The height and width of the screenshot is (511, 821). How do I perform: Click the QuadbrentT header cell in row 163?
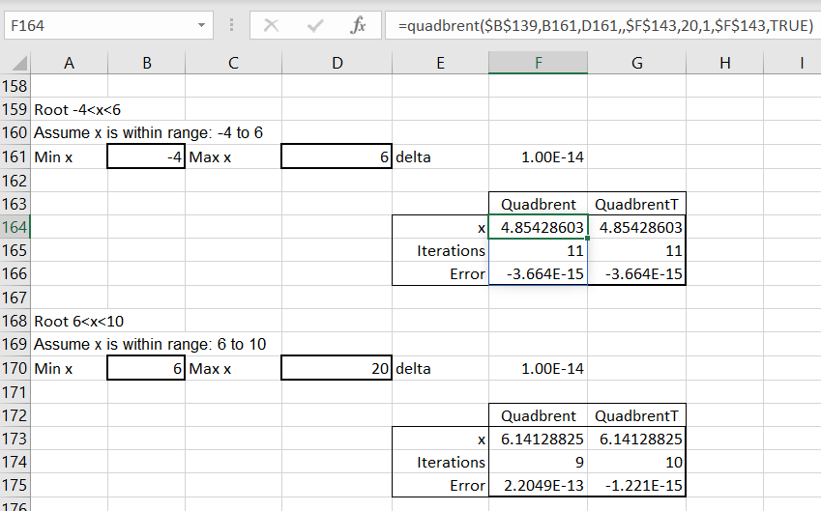point(636,204)
